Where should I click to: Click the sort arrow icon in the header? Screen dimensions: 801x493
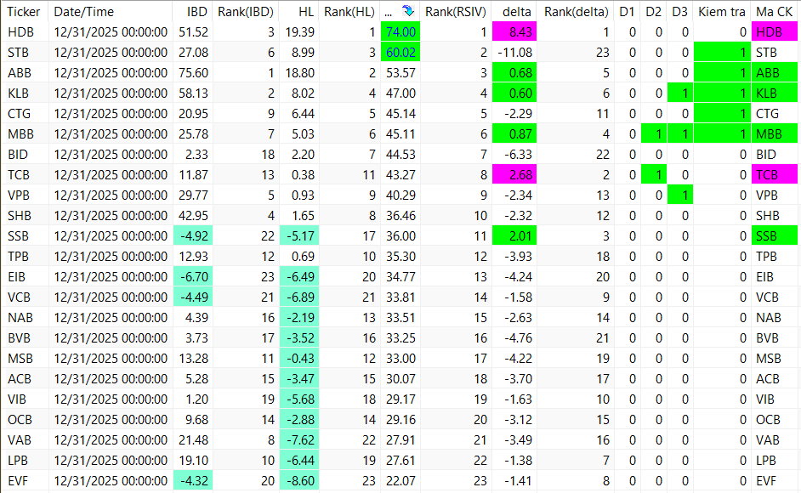coord(407,11)
